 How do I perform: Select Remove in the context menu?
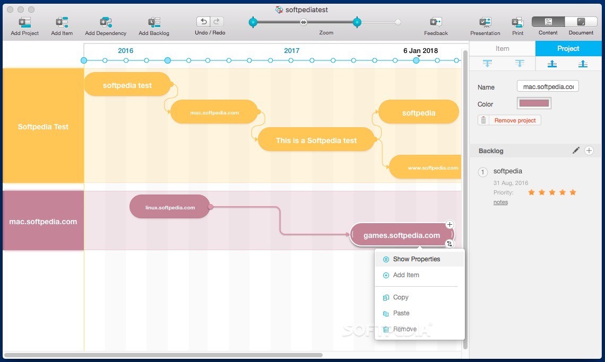405,329
